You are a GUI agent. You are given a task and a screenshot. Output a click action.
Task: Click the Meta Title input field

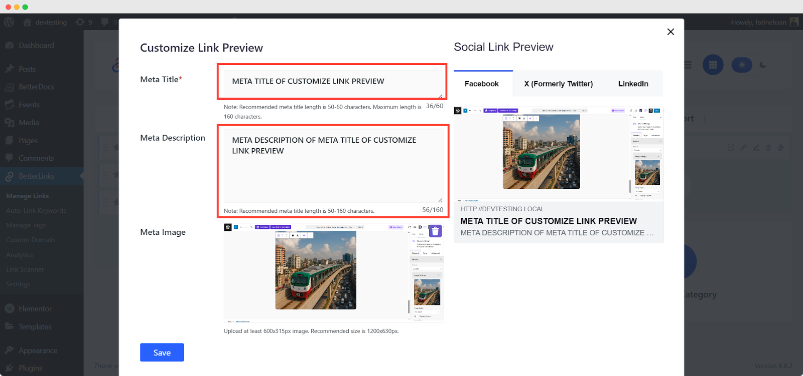(333, 84)
